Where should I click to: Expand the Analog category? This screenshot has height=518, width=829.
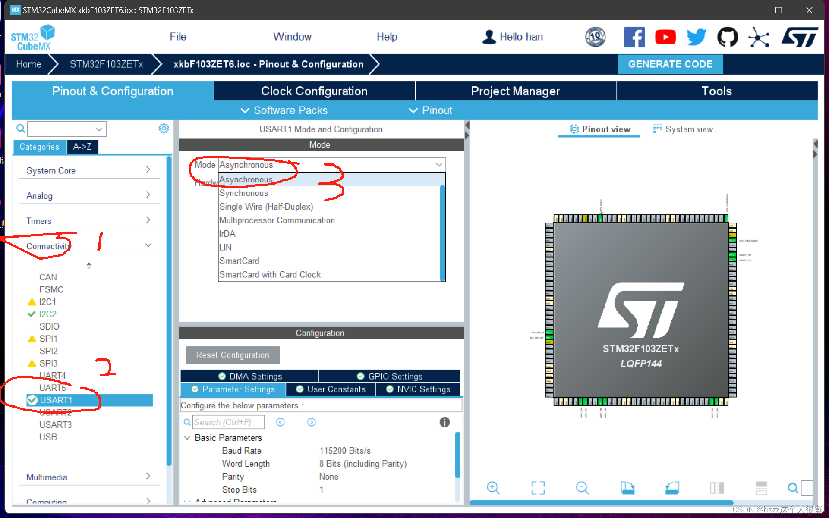(88, 195)
